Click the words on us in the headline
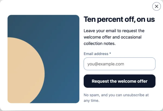 coord(146,20)
